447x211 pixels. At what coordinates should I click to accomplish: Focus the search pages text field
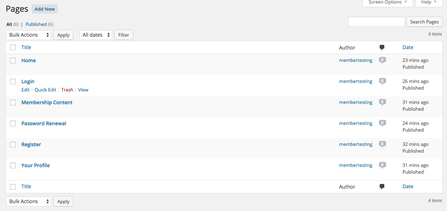pyautogui.click(x=376, y=22)
